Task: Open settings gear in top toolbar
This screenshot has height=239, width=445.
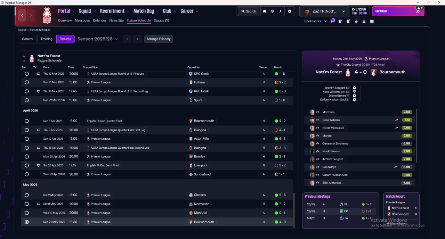Action: coord(289,11)
